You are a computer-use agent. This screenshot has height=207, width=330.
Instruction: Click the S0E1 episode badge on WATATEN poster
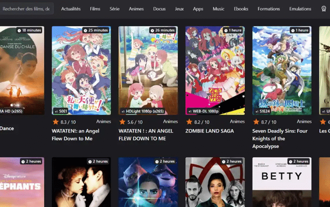(x=61, y=111)
